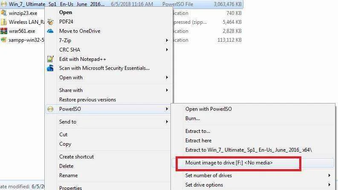This screenshot has height=190, width=338.
Task: Choose Scan with Microsoft Security Essentials
Action: [104, 68]
